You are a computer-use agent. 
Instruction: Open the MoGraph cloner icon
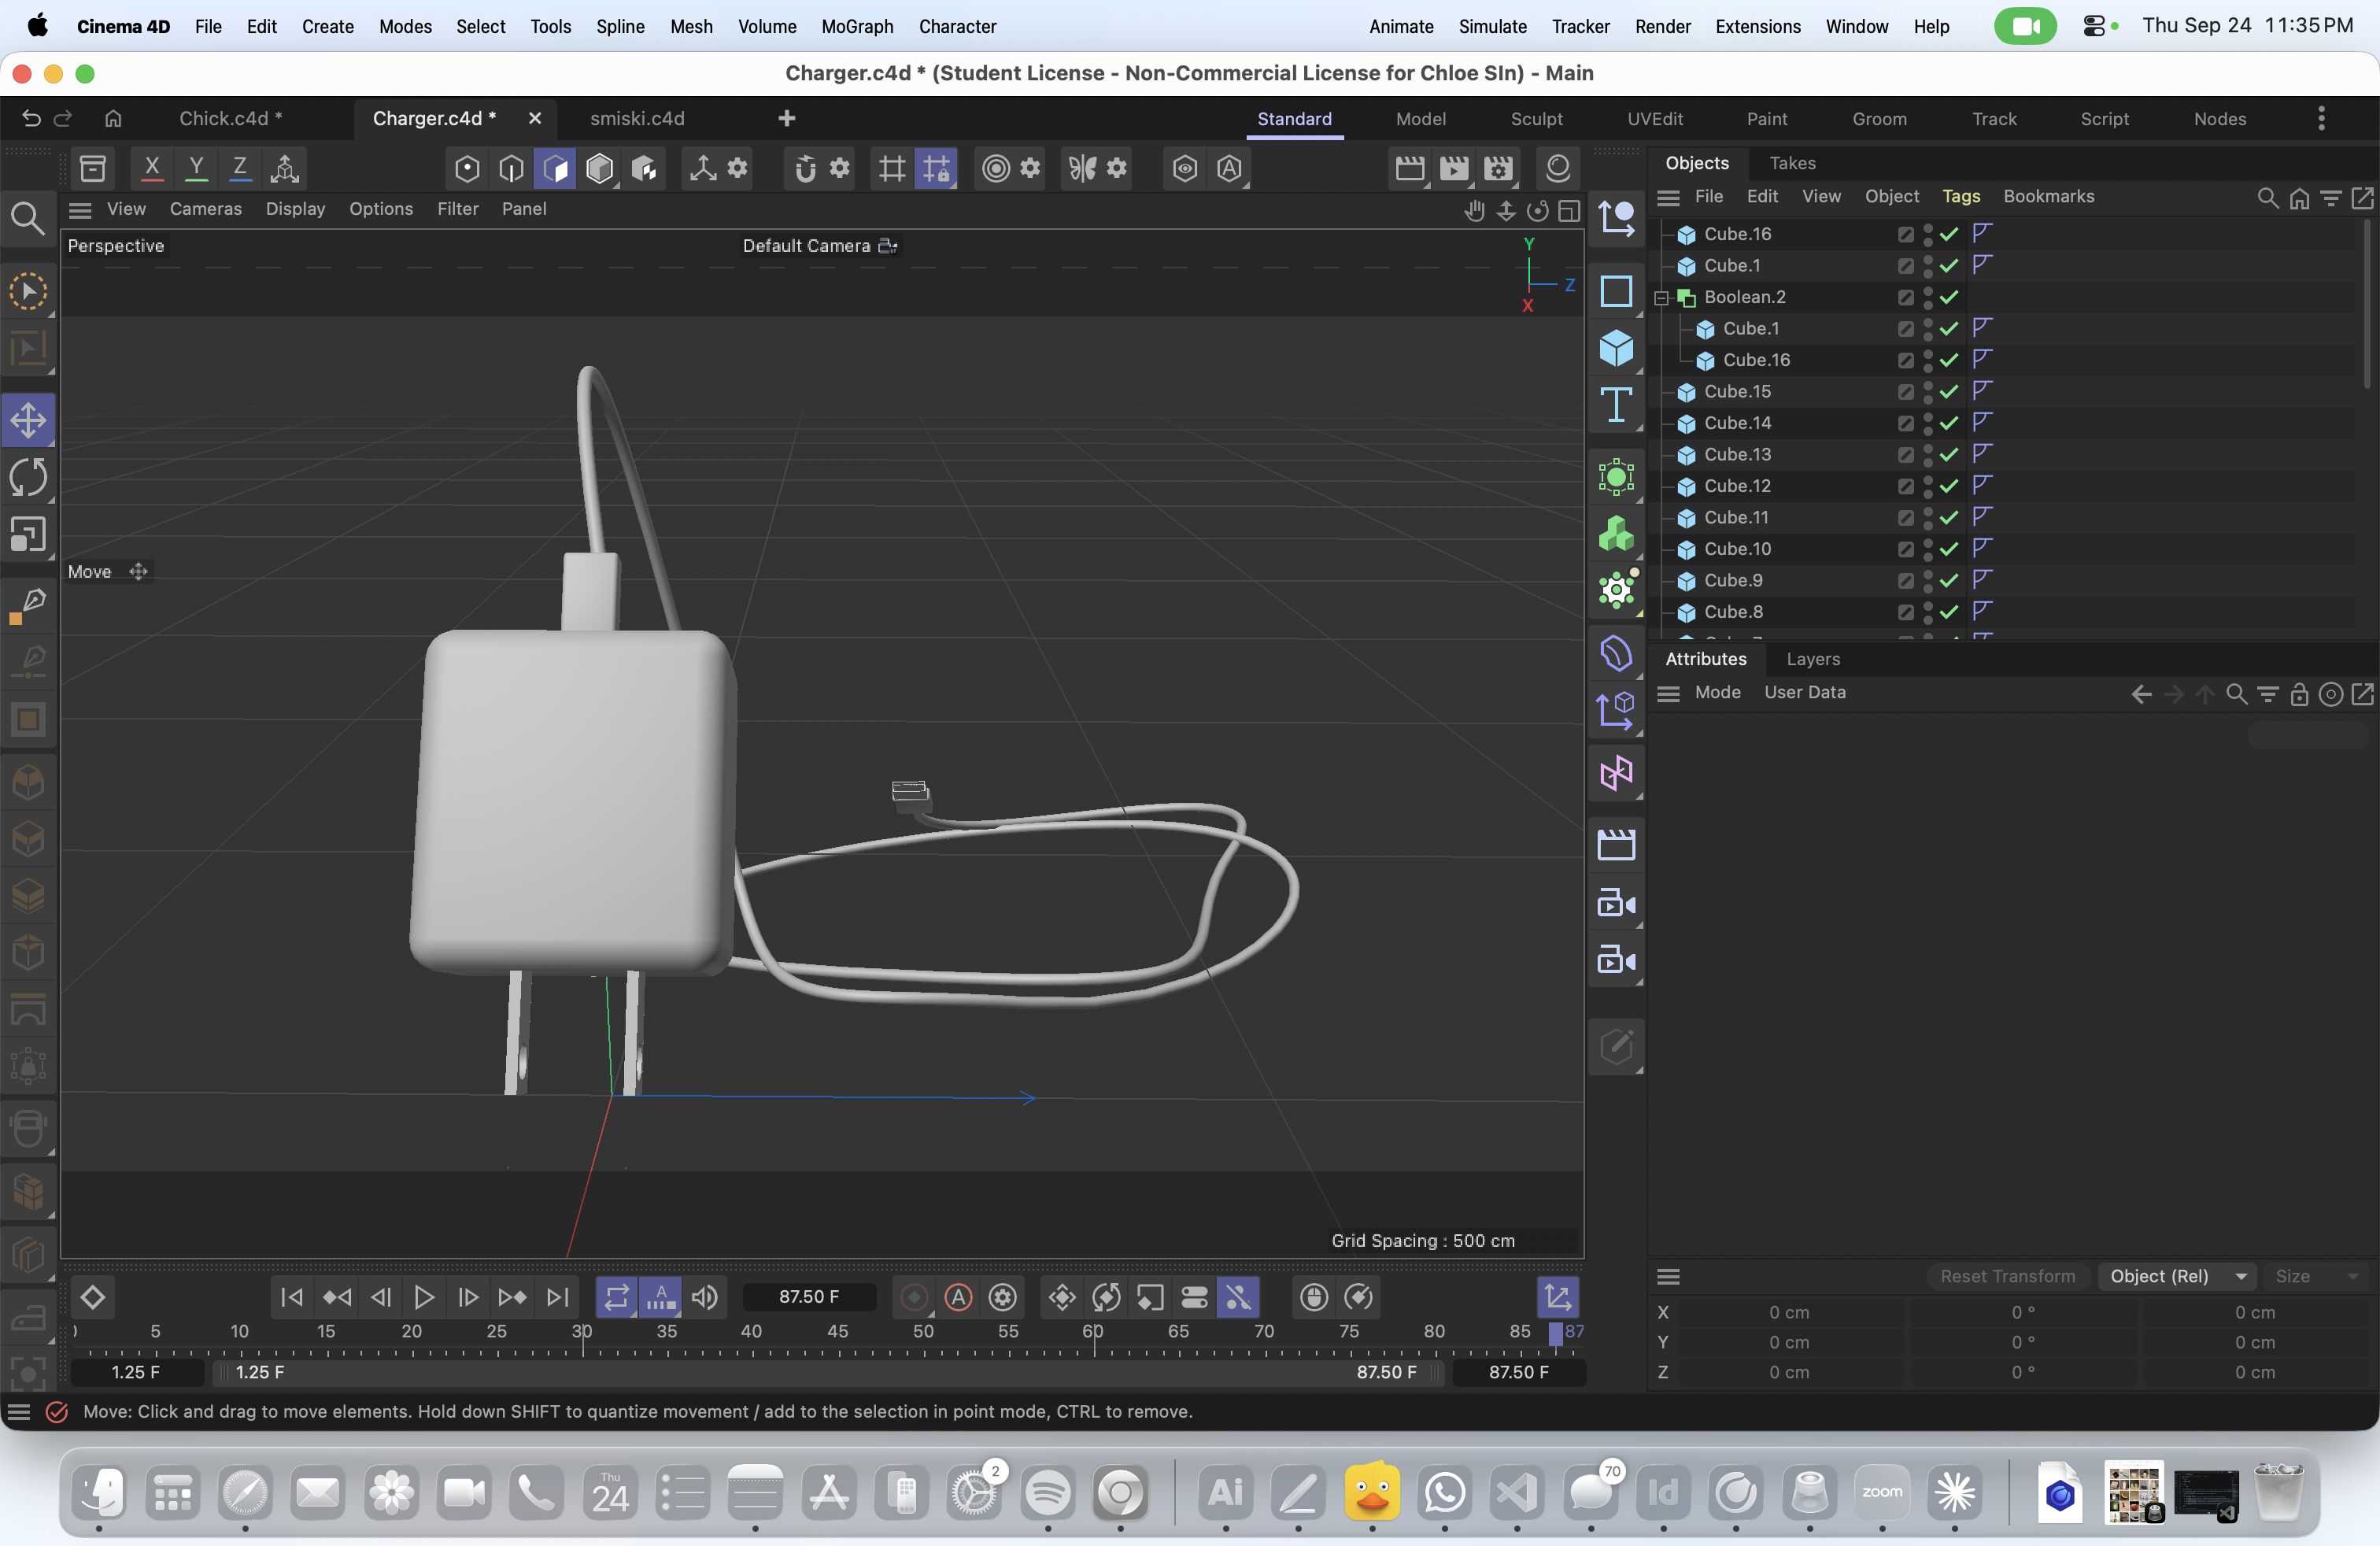point(1616,534)
